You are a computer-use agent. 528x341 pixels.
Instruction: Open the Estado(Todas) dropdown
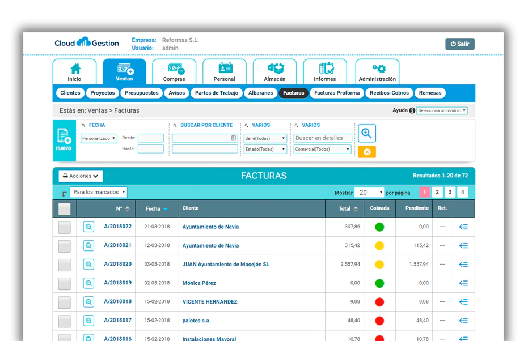pos(265,149)
